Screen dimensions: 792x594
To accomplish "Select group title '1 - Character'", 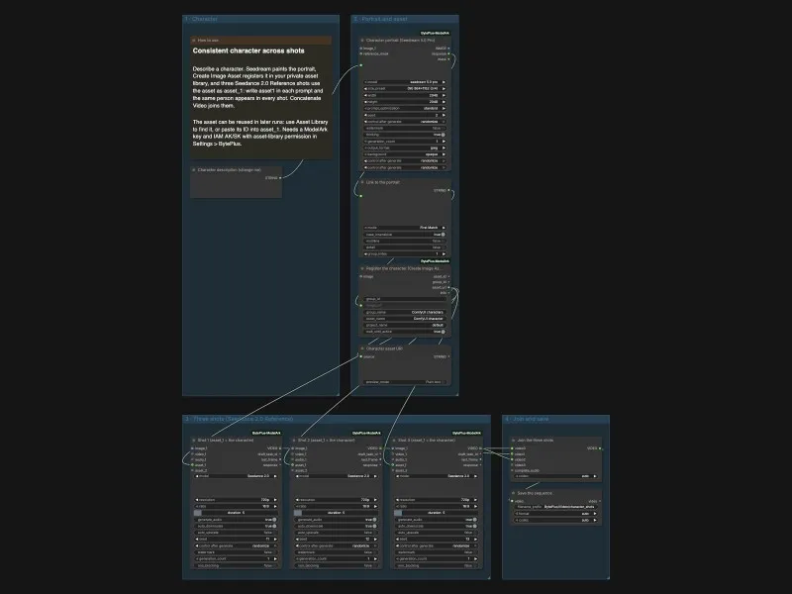I will pyautogui.click(x=202, y=19).
